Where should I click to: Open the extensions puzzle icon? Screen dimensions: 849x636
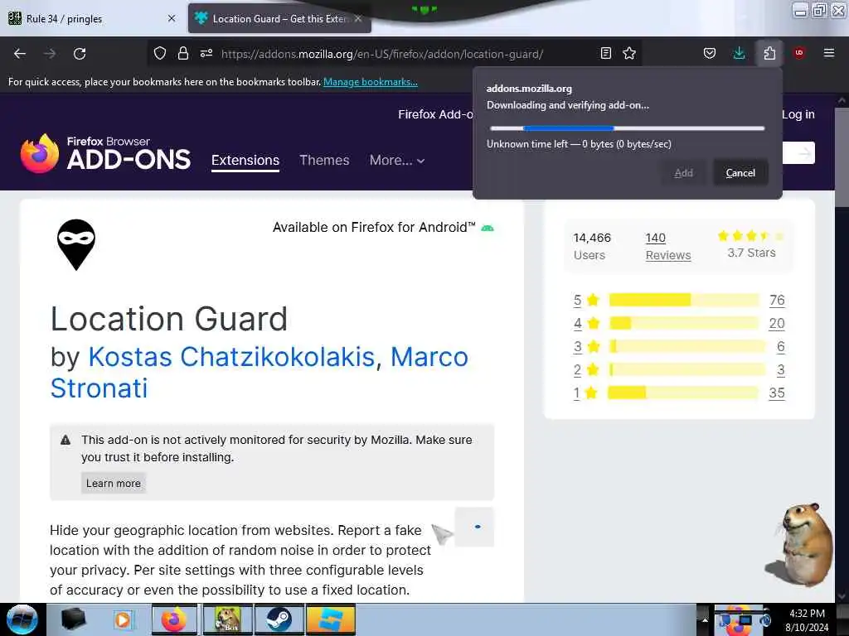(x=769, y=53)
